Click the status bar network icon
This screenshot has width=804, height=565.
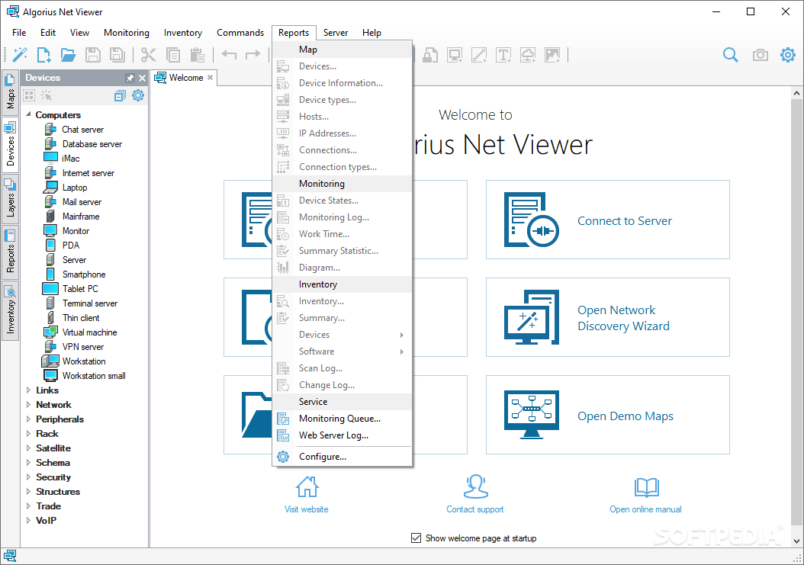click(x=10, y=556)
